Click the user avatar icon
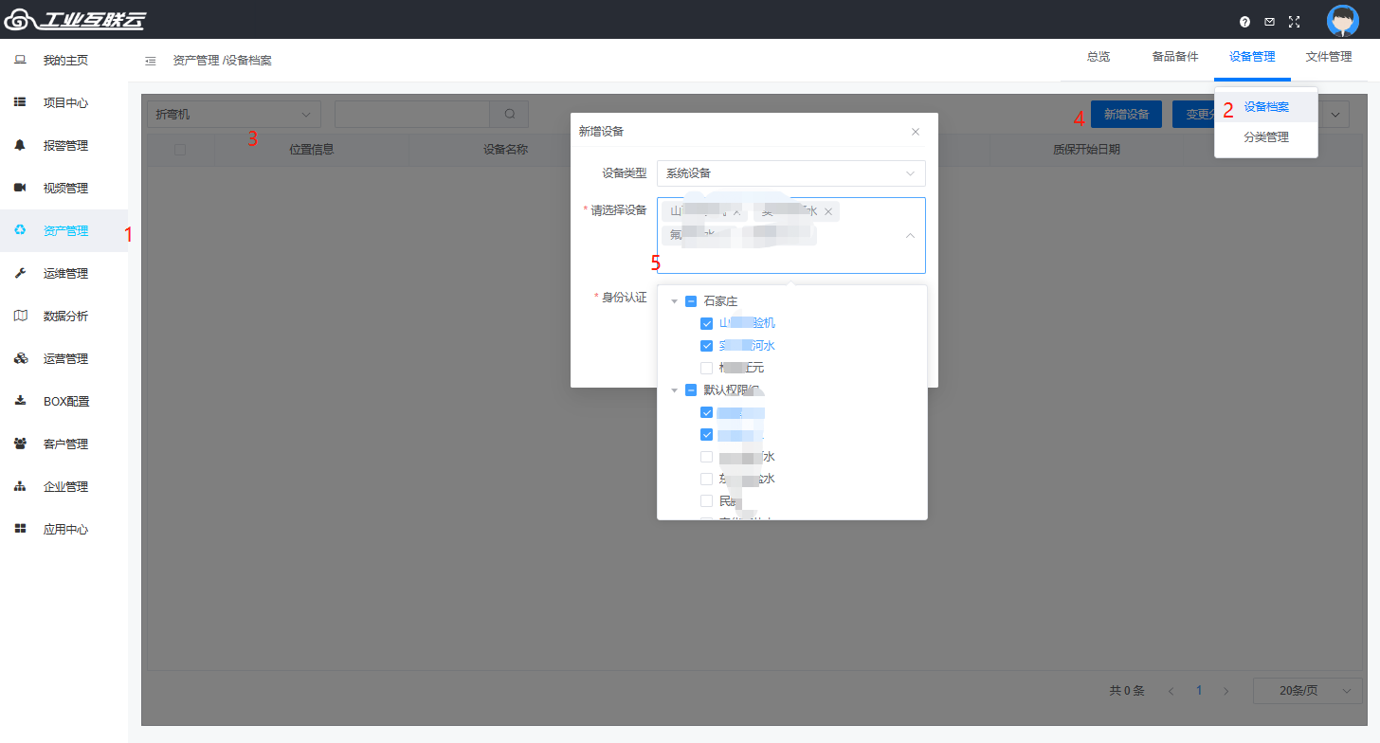This screenshot has width=1380, height=743. point(1342,21)
